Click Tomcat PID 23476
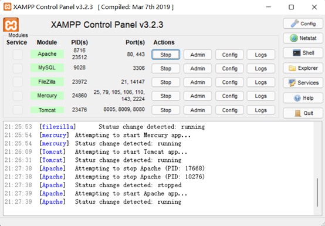The width and height of the screenshot is (325, 226). coord(79,110)
